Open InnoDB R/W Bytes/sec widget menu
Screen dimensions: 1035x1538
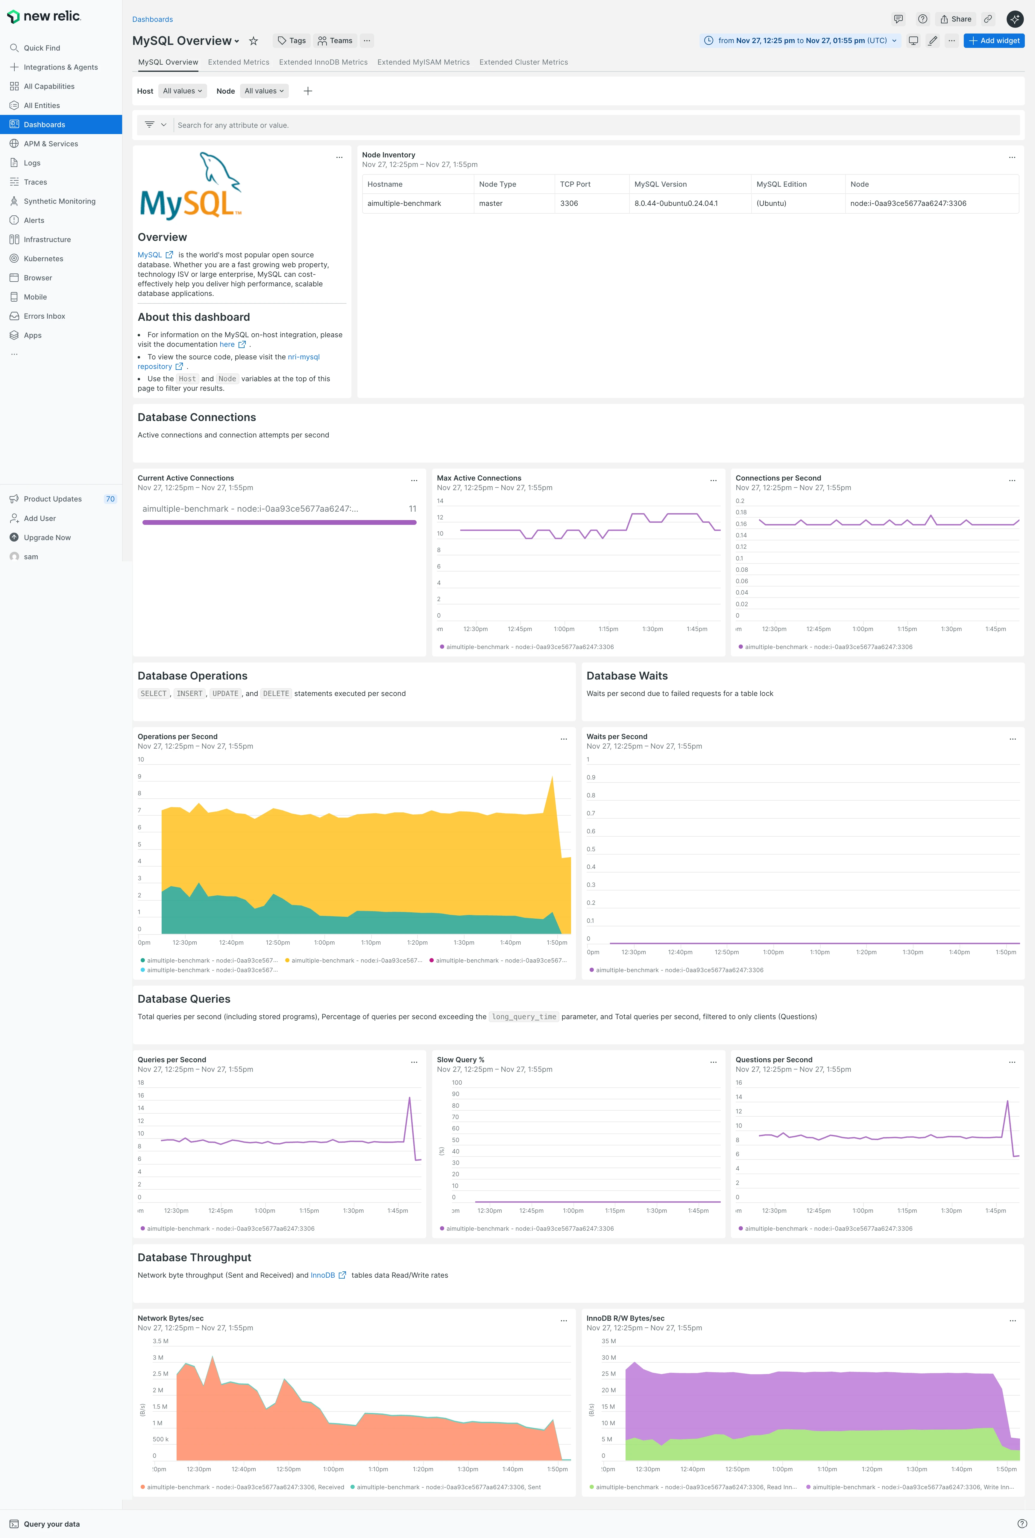(1013, 1321)
